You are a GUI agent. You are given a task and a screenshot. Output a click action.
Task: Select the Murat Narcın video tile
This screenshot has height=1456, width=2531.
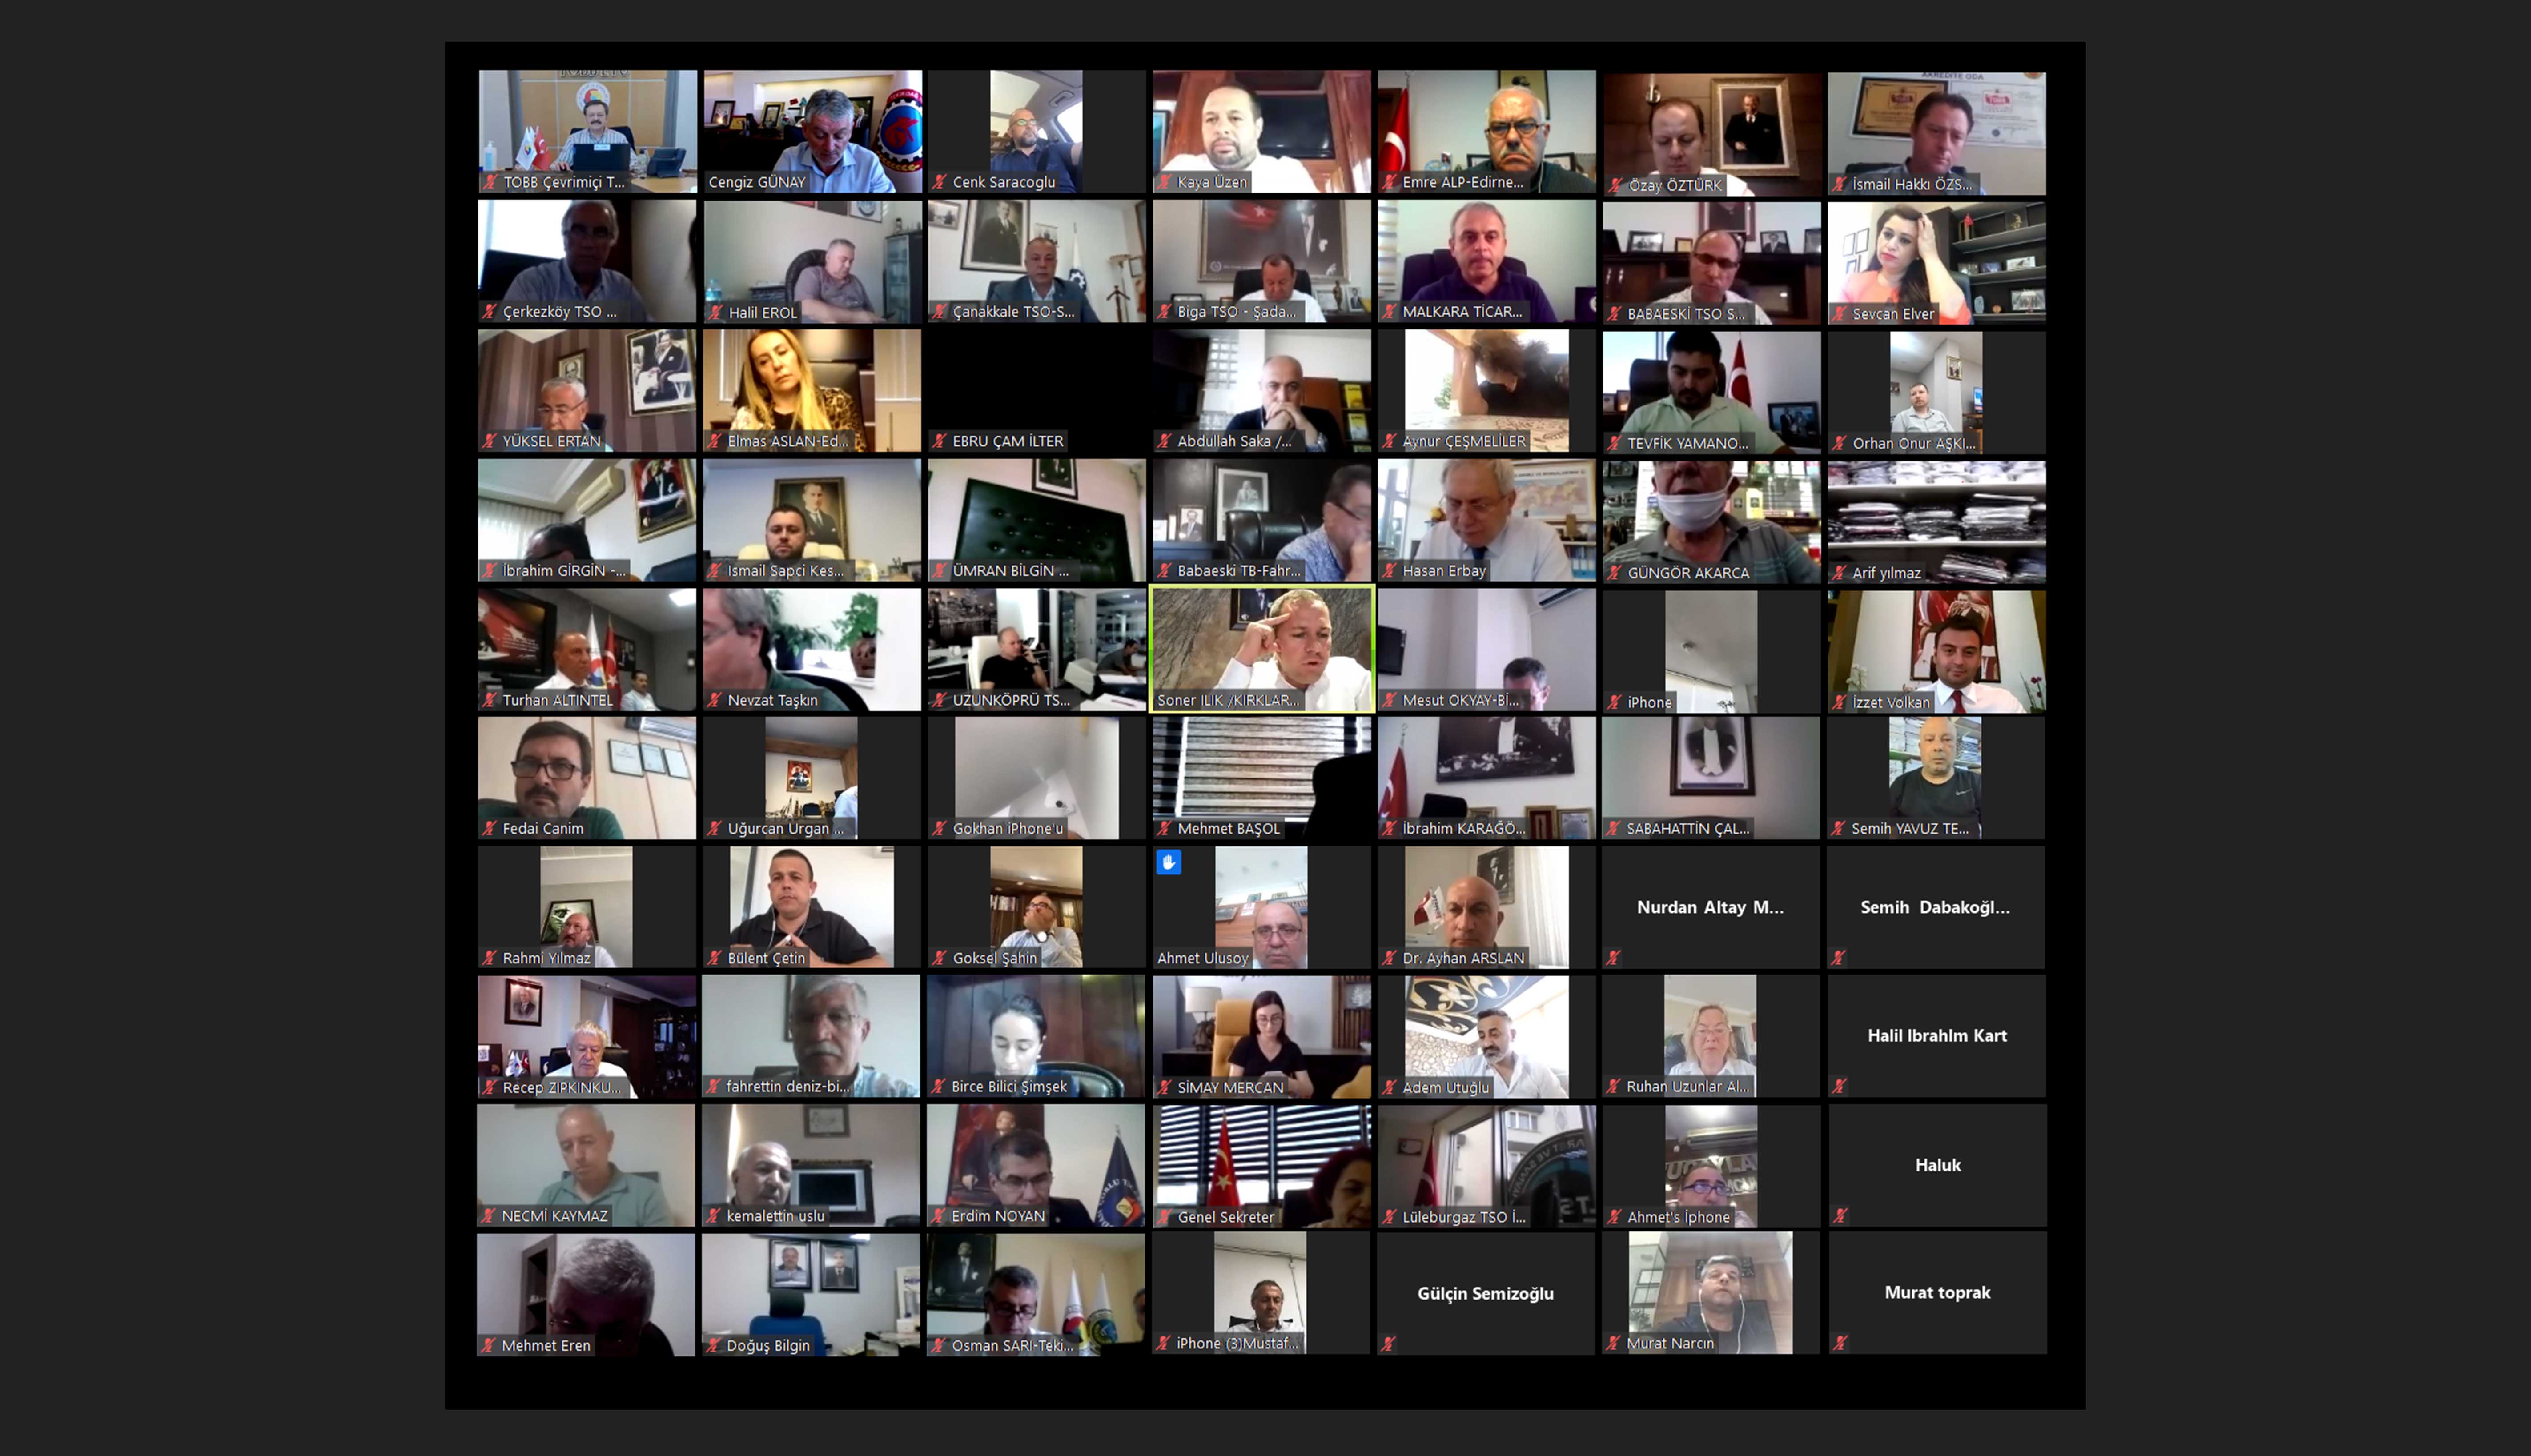1711,1293
